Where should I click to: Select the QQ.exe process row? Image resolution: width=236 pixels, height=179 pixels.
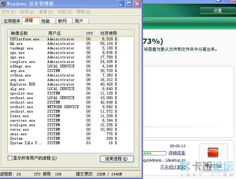[63, 43]
